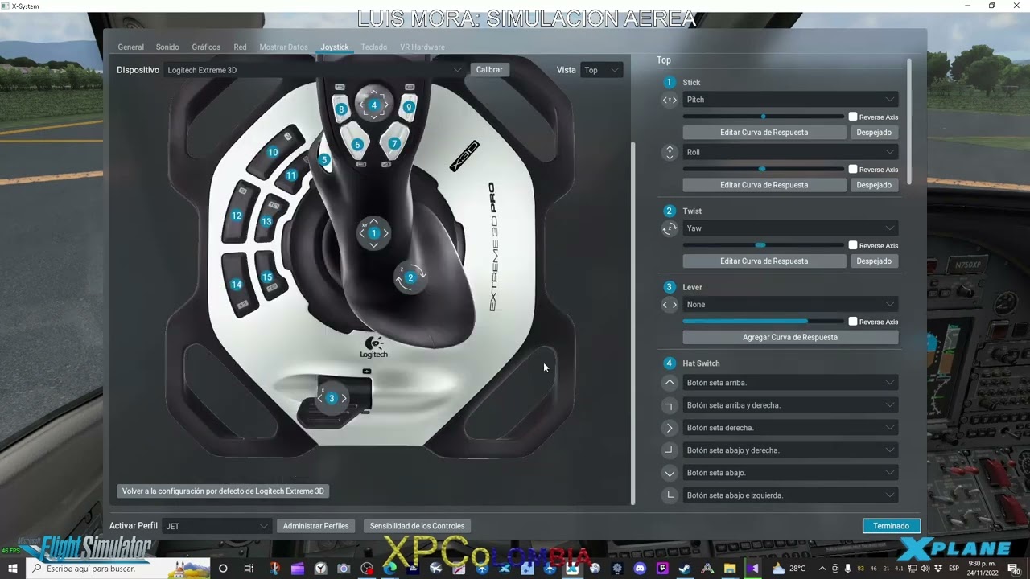Click the Roll axis up-down icon
Viewport: 1030px width, 579px height.
click(669, 152)
